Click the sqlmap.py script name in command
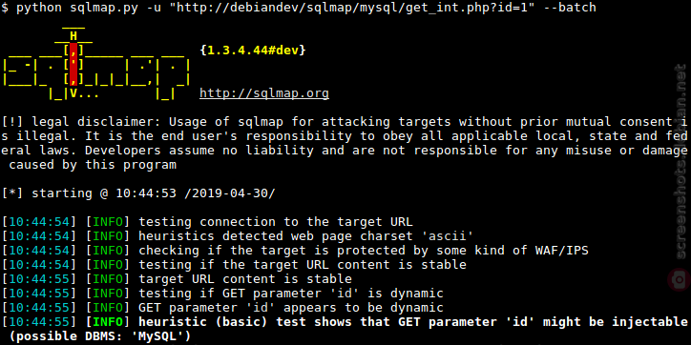This screenshot has width=691, height=345. pos(100,8)
